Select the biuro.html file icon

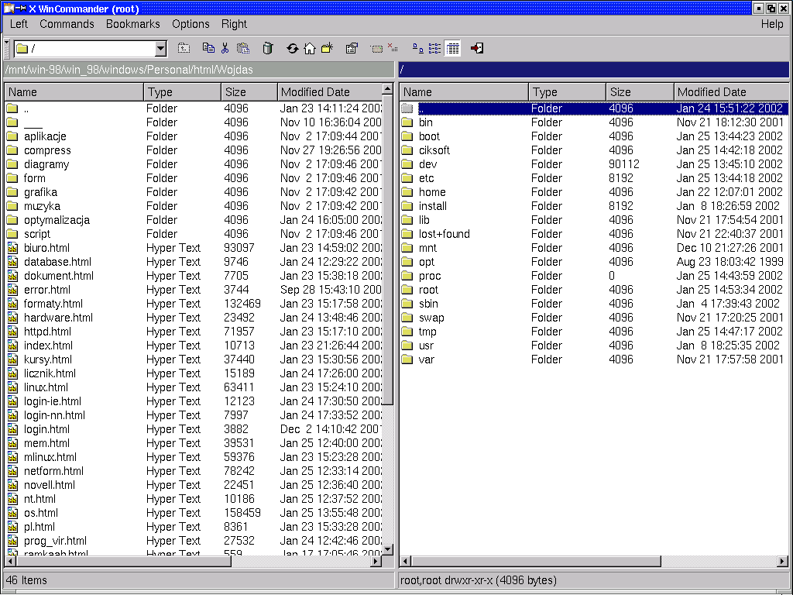tap(12, 248)
